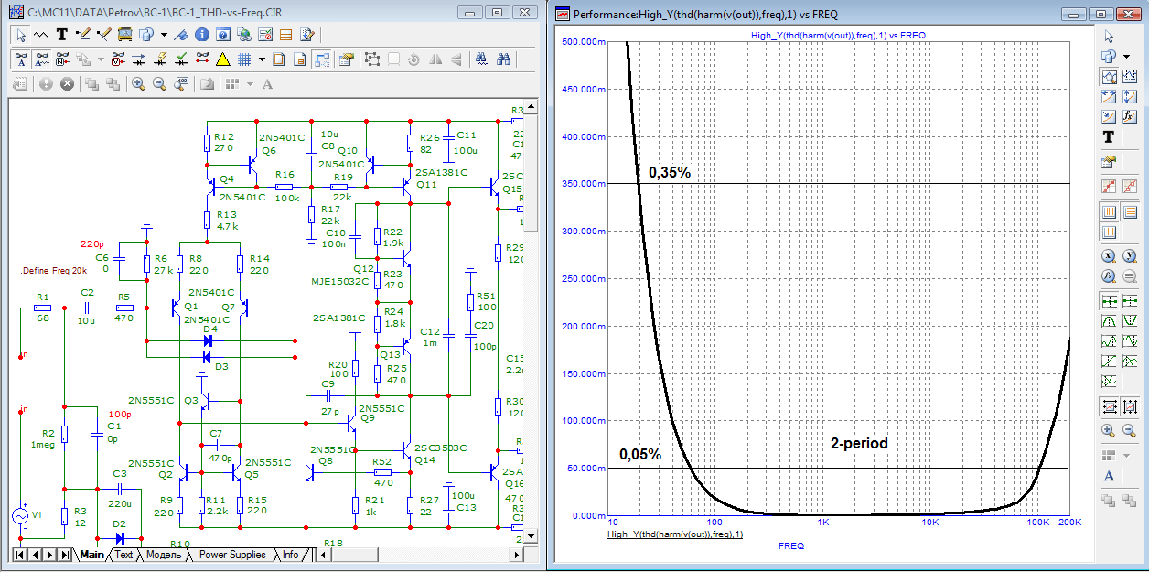This screenshot has height=572, width=1149.
Task: Go to first page tab arrow
Action: point(20,555)
